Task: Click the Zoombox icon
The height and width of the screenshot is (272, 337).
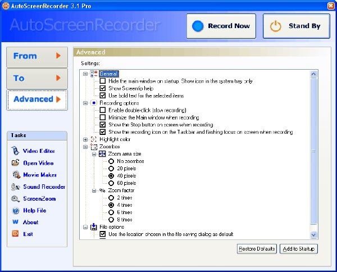Action: click(94, 147)
